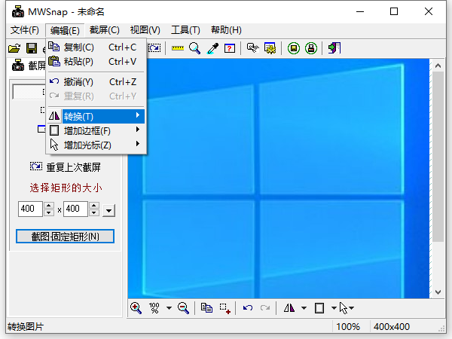The height and width of the screenshot is (339, 452).
Task: Click the vertical scrollbar thumb
Action: coord(438,157)
